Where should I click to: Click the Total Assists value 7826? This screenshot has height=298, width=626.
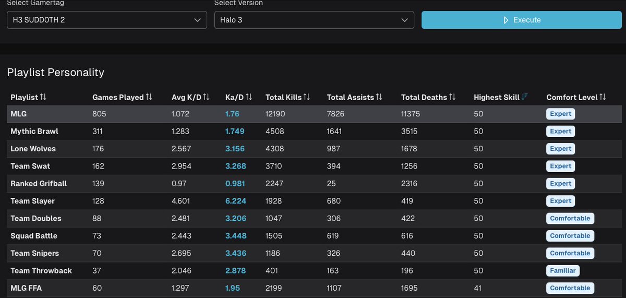[x=335, y=114]
